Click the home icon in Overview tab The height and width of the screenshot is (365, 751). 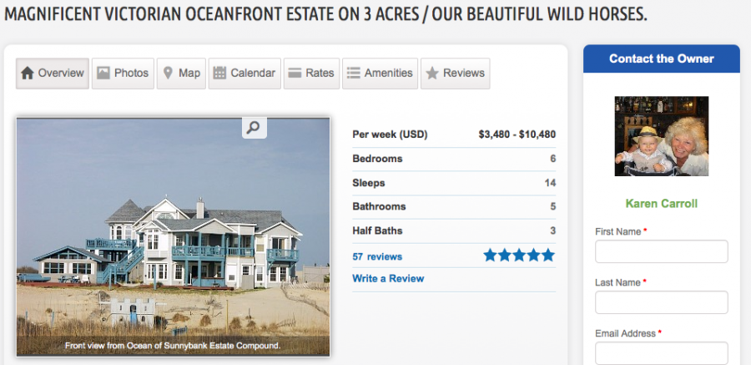[x=28, y=74]
